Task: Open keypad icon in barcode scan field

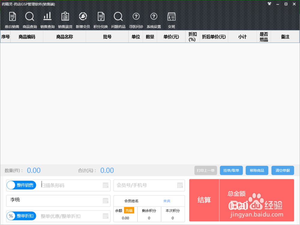Action: pyautogui.click(x=105, y=185)
